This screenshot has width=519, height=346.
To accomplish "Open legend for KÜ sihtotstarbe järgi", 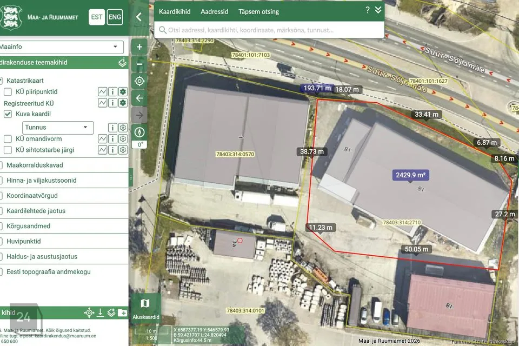I will click(103, 150).
